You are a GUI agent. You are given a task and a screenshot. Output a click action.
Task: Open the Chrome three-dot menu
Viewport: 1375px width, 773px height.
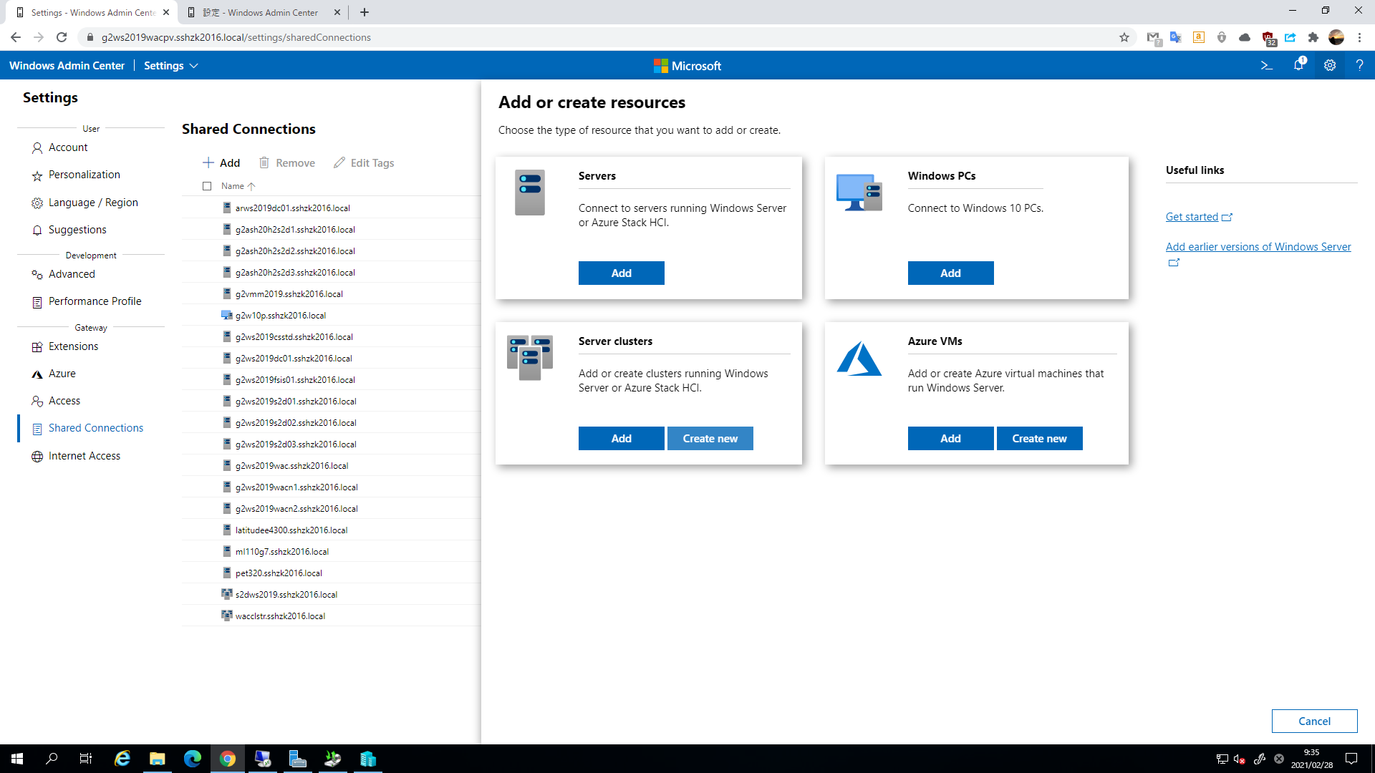coord(1359,37)
